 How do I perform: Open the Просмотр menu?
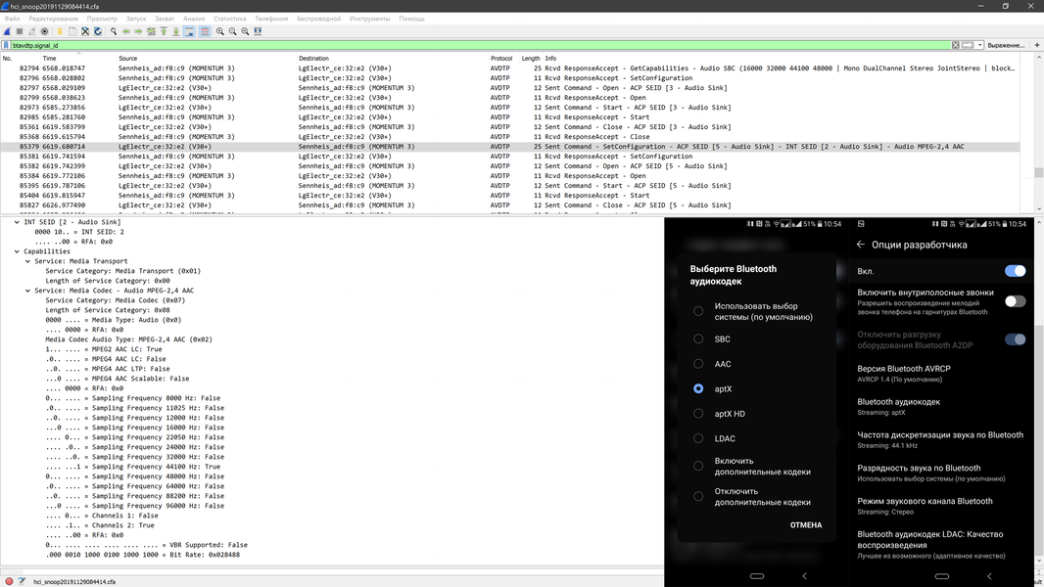point(102,19)
